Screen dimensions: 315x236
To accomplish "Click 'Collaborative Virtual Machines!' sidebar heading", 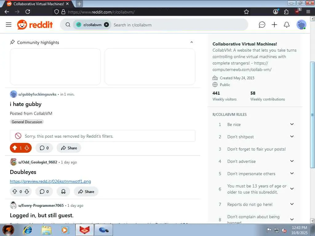I will click(245, 44).
